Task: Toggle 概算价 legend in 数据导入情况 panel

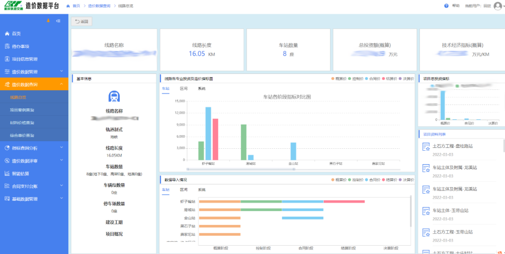Action: [338, 180]
